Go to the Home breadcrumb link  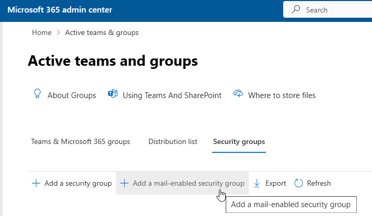[42, 32]
